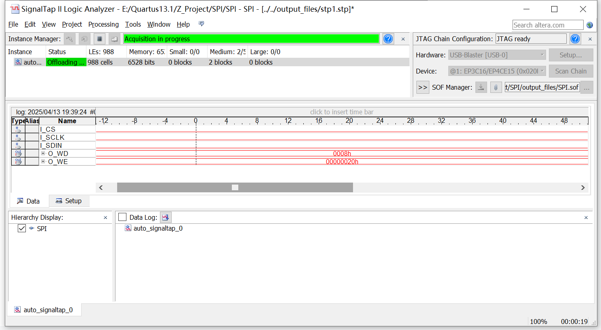Click the SOF file path field
Viewport: 601px width, 330px height.
pyautogui.click(x=542, y=87)
